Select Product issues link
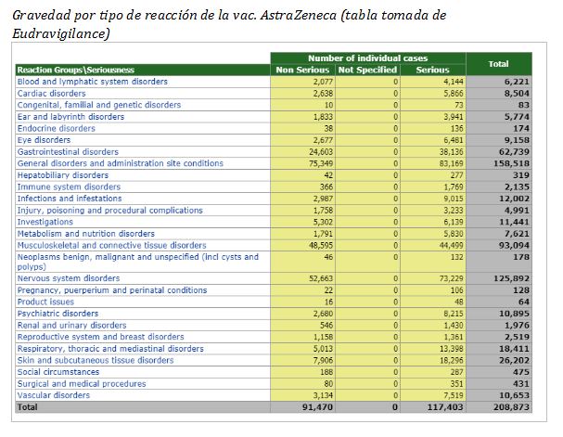 (x=45, y=302)
